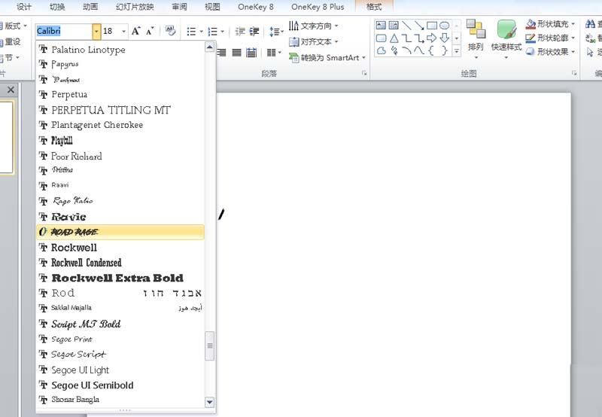
Task: Open the 形状效果 shape effects dropdown
Action: (x=550, y=51)
